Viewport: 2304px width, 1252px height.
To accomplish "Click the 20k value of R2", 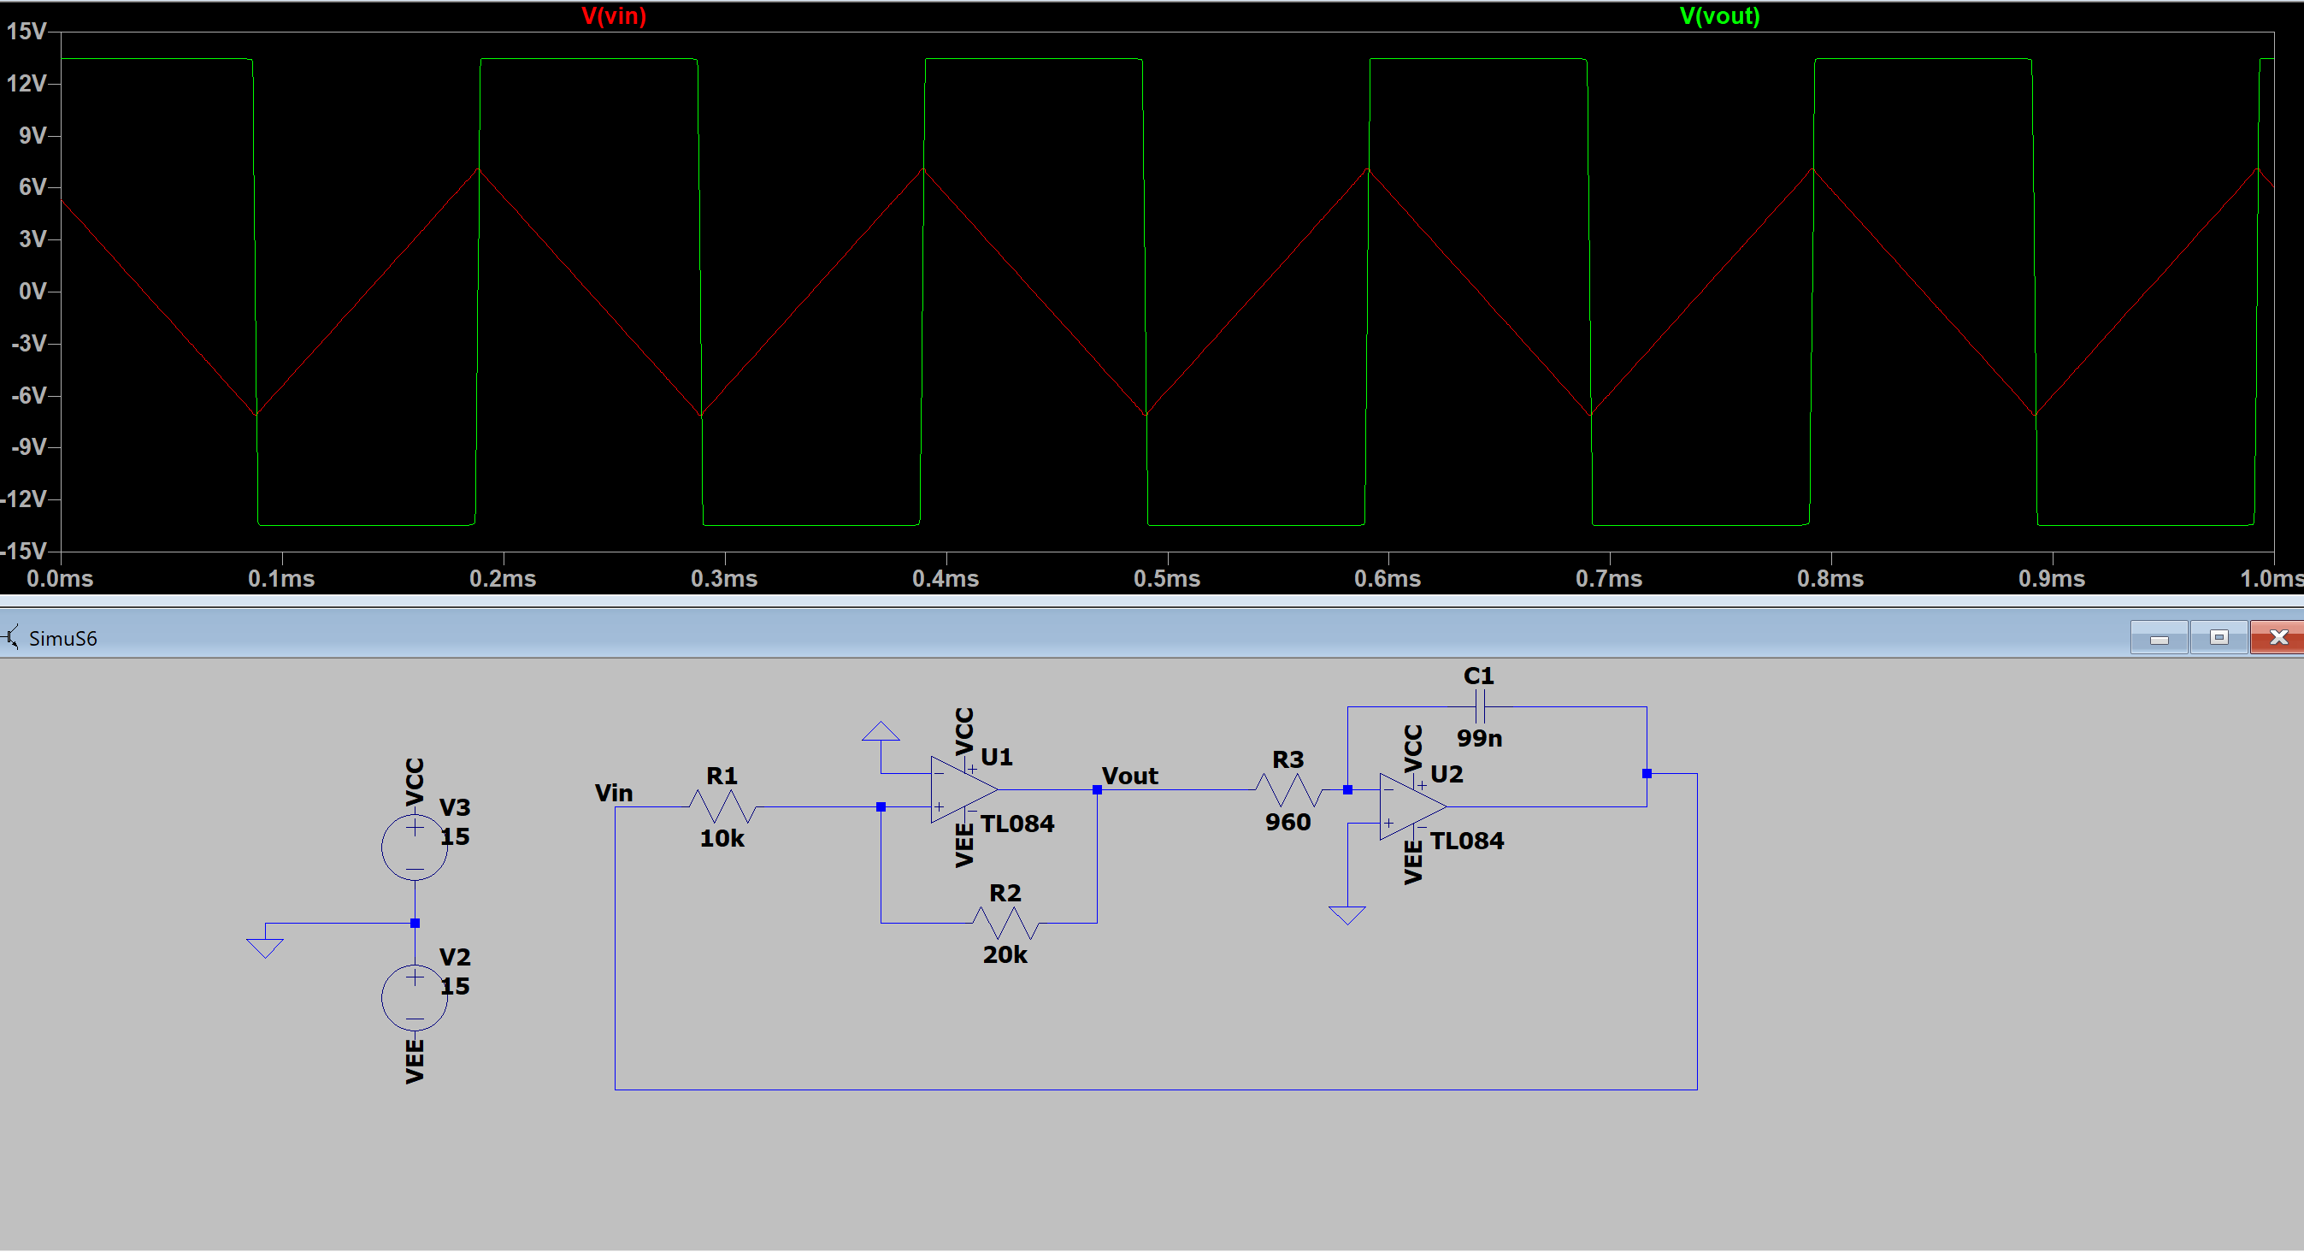I will pos(1005,955).
